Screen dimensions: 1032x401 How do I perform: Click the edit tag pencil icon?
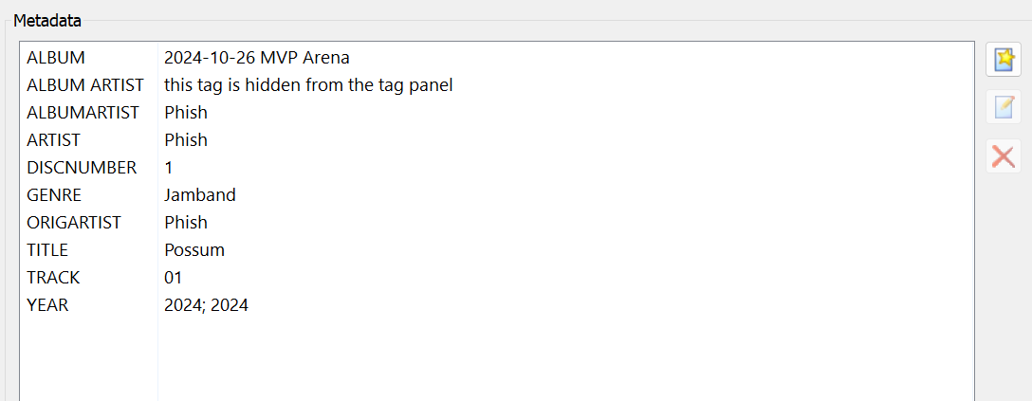tap(1003, 107)
